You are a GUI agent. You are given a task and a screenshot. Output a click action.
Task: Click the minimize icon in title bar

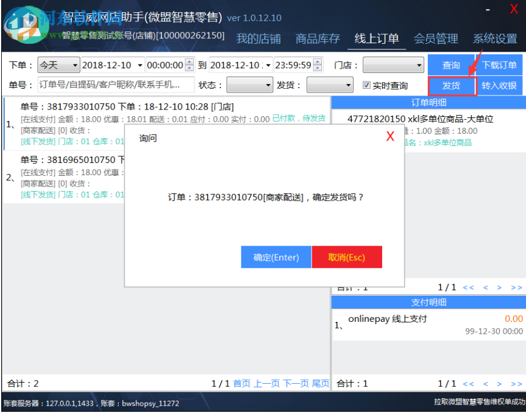coord(486,10)
